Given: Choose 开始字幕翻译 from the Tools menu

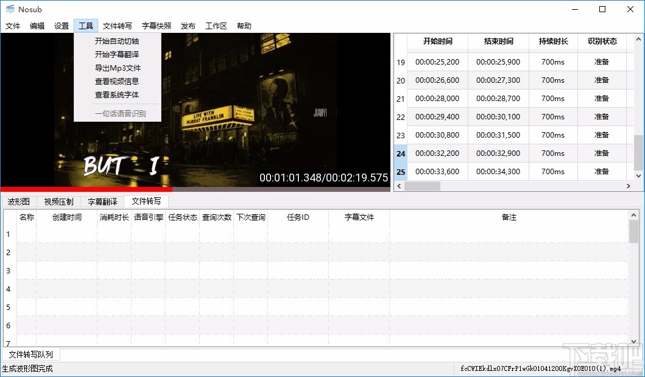Looking at the screenshot, I should (x=117, y=54).
